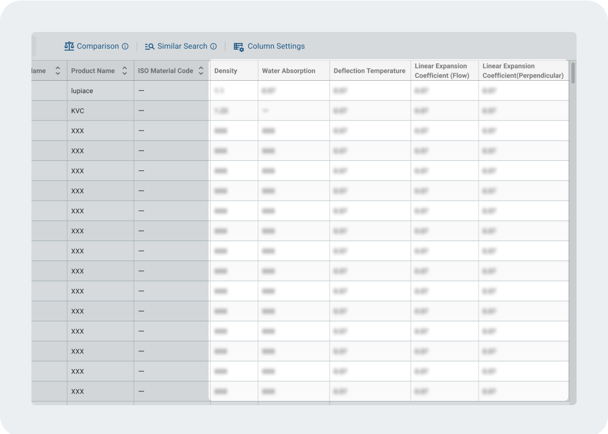The image size is (608, 434).
Task: Toggle sort arrows on Product Name column
Action: coord(124,71)
